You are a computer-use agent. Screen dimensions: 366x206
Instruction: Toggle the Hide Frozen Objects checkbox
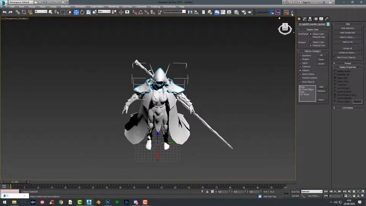coord(335,57)
